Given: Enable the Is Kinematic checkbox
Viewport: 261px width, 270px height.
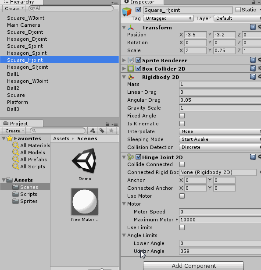Looking at the screenshot, I should (182, 124).
